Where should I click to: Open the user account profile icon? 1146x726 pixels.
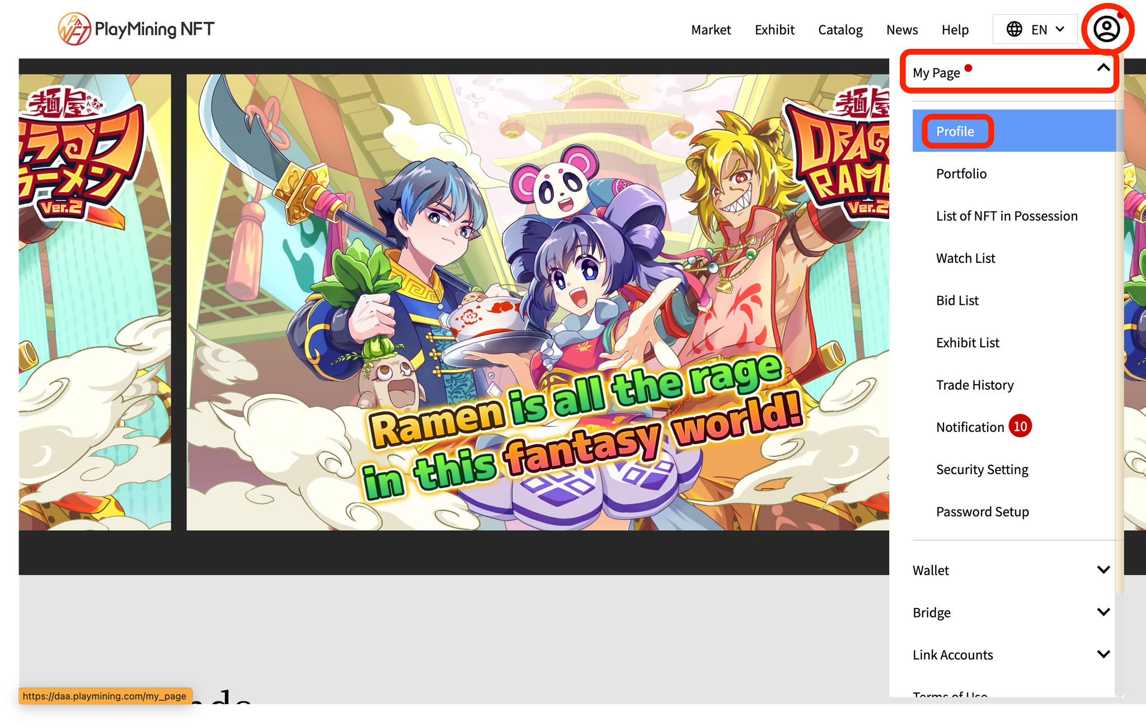pos(1106,29)
